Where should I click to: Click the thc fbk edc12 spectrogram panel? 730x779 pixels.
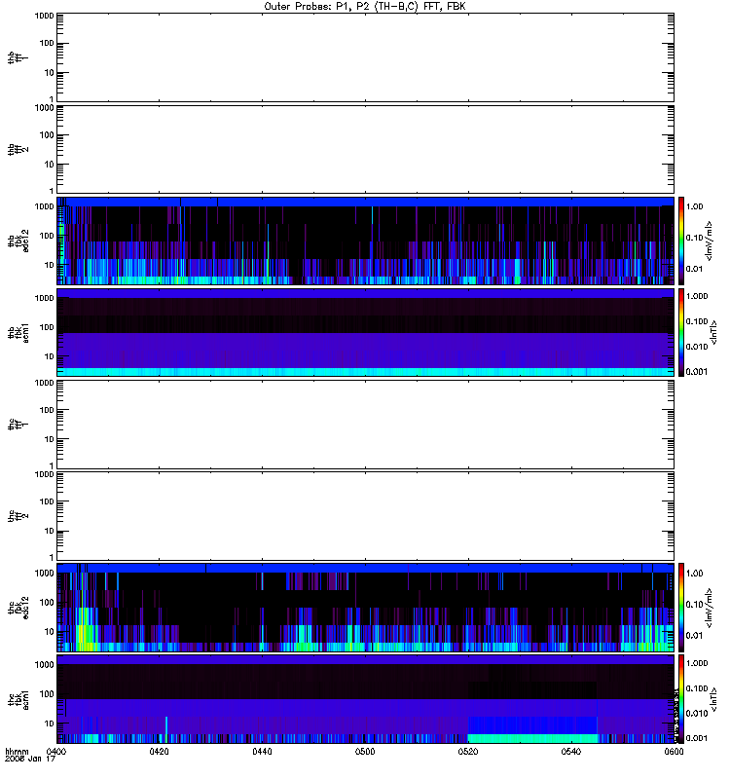(365, 608)
